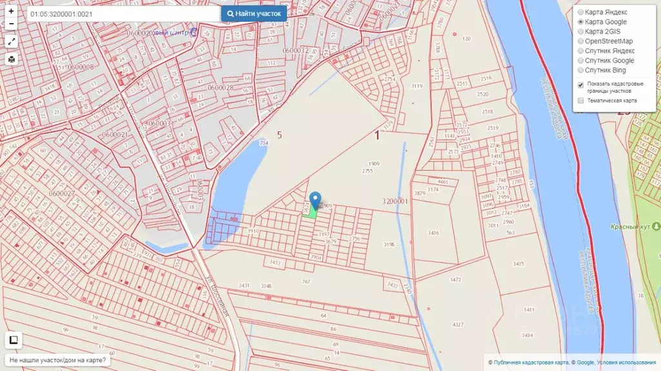Switch to Карта 2GIS base layer

tap(580, 32)
